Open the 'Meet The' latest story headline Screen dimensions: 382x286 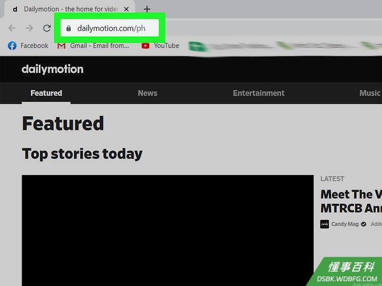click(351, 201)
